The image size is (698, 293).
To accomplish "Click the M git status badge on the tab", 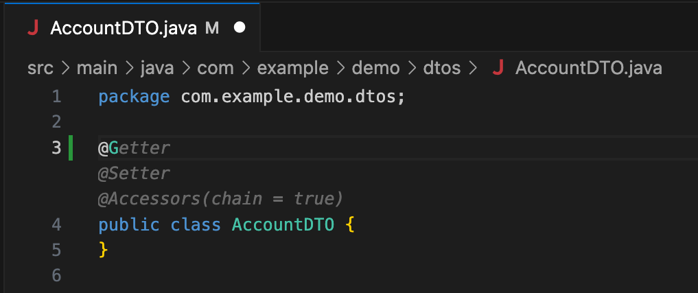I will point(212,28).
